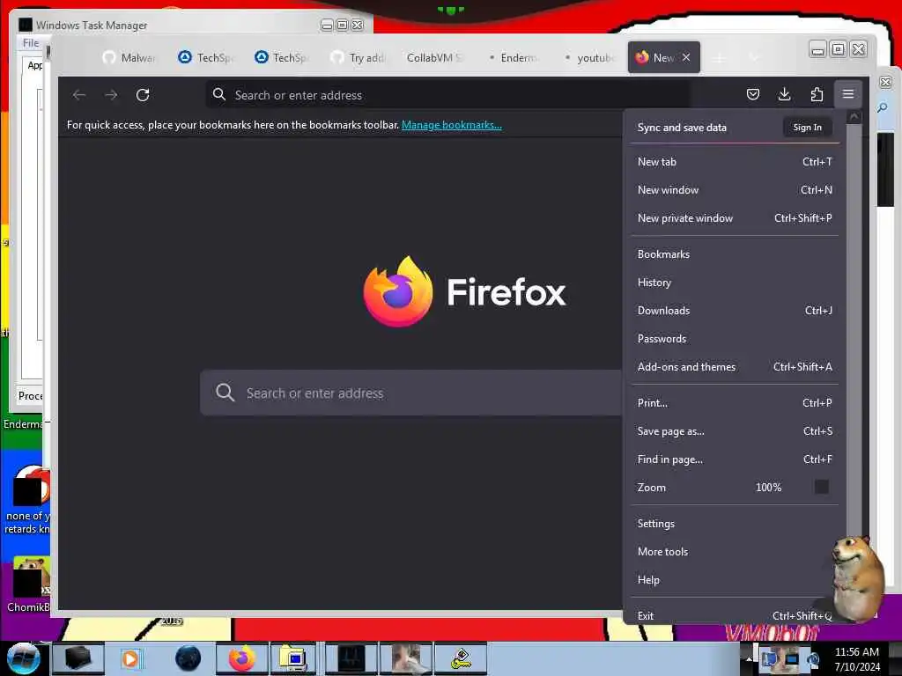Choose New window from menu
The height and width of the screenshot is (676, 902).
[735, 190]
